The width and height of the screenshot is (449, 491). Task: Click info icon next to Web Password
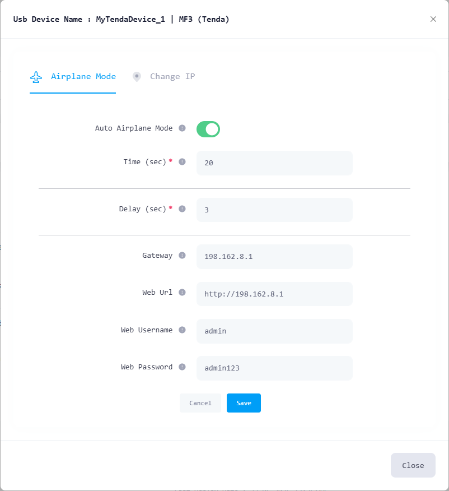point(182,367)
